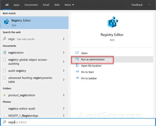Switch to the Apps tab
Viewport: 156px width, 126px height.
[x=16, y=5]
